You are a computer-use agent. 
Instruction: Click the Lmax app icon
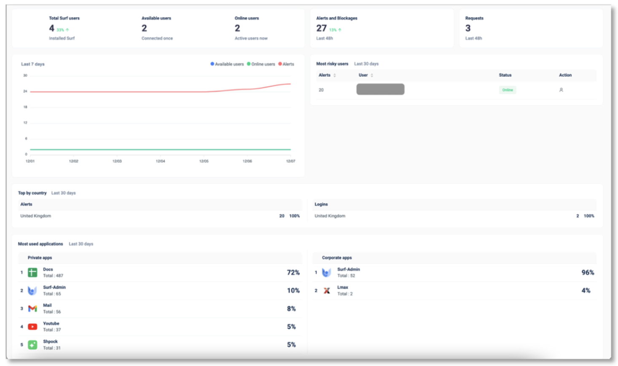(x=327, y=291)
